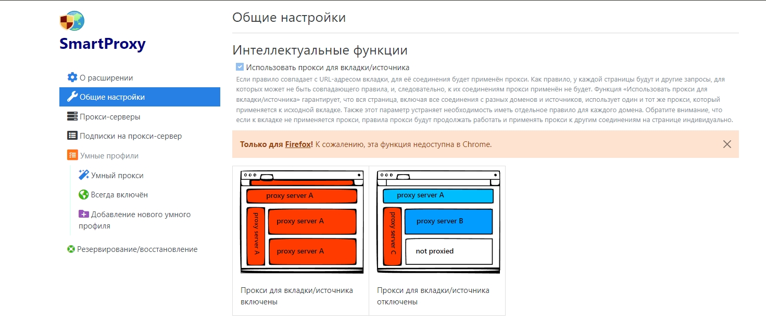
Task: Click the 'proxy server B' blue box
Action: 449,221
